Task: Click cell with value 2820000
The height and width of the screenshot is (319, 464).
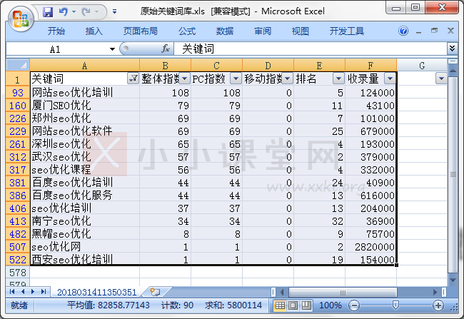Action: (370, 247)
